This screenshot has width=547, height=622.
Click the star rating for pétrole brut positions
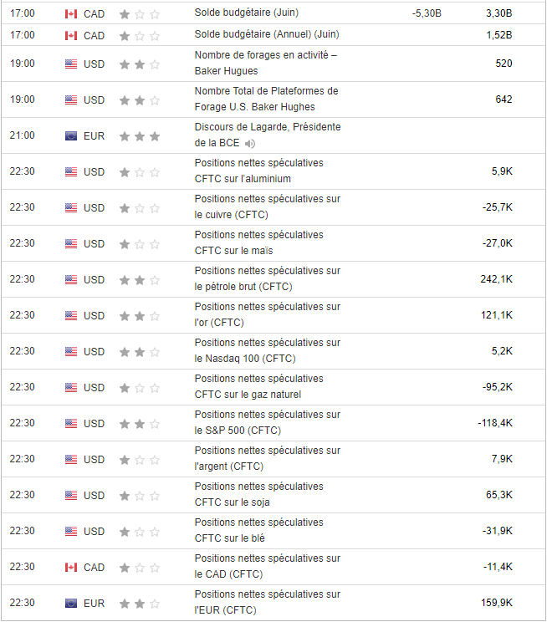(x=140, y=280)
